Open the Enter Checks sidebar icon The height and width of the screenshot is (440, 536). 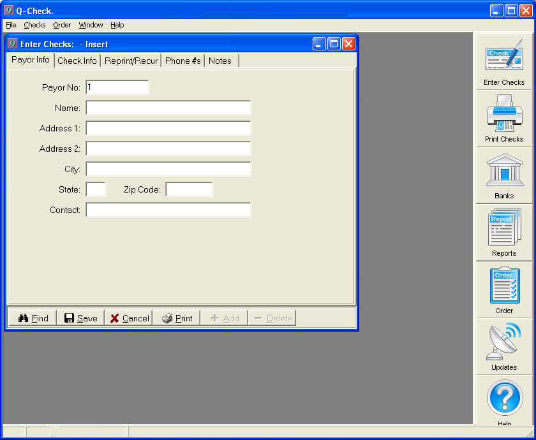coord(504,61)
